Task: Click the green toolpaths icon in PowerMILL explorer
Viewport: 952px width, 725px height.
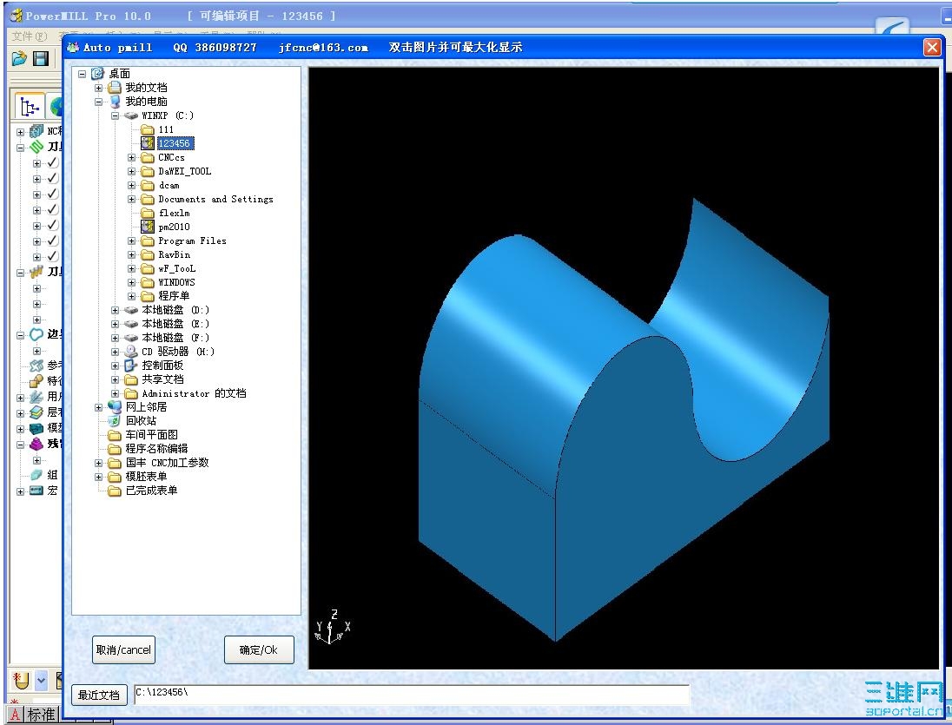Action: click(x=36, y=147)
